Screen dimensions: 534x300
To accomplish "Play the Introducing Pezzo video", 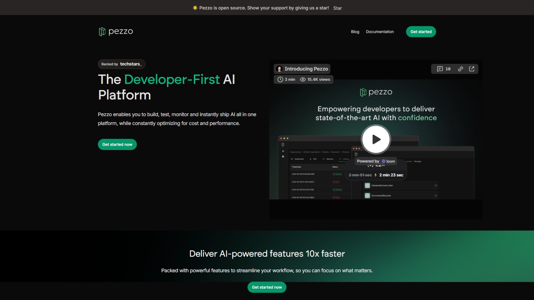I will click(376, 139).
